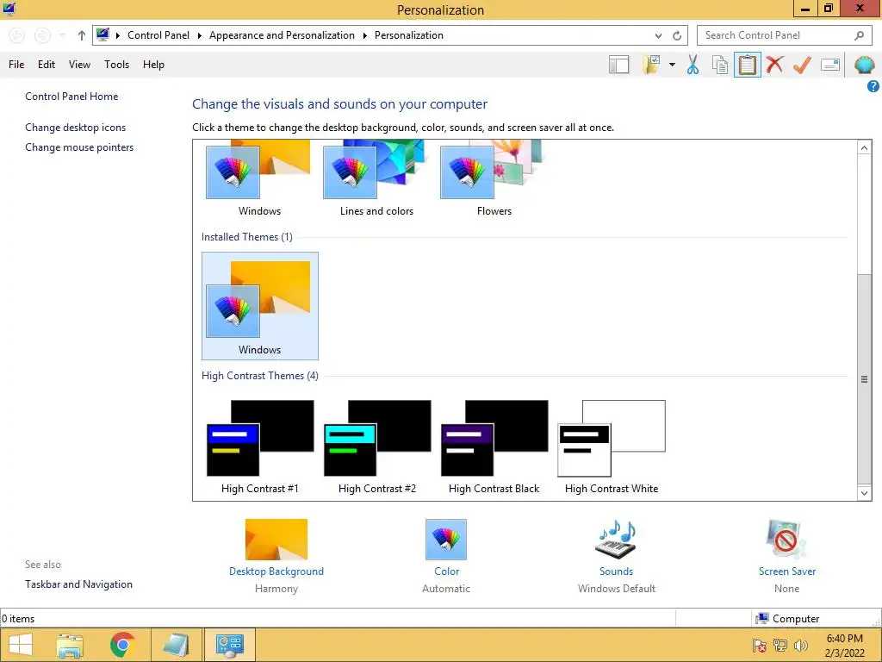Open Change desktop icons link
This screenshot has height=662, width=882.
click(76, 128)
